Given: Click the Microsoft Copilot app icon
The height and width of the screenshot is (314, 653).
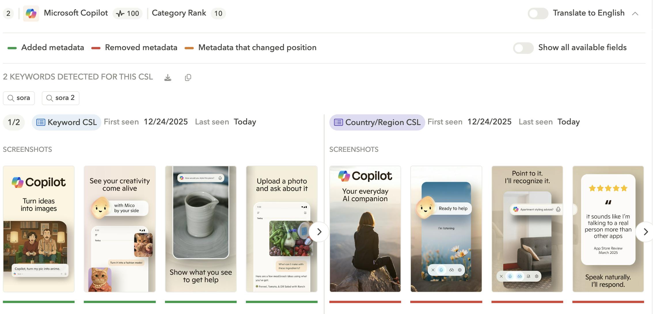Looking at the screenshot, I should (31, 13).
